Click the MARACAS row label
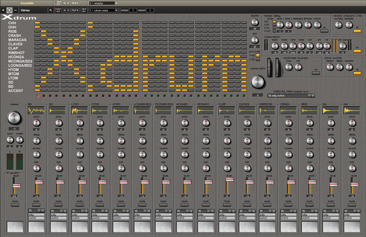The width and height of the screenshot is (366, 237). click(17, 40)
